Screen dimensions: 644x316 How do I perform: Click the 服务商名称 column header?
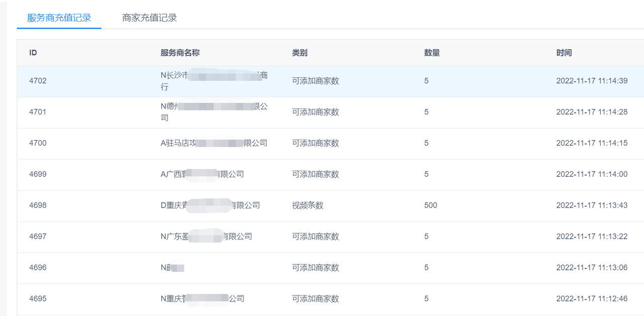click(x=180, y=53)
